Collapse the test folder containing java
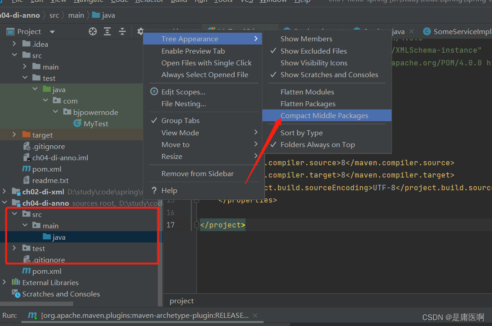This screenshot has height=326, width=492. coord(25,78)
